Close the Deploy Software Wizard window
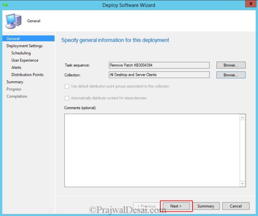The width and height of the screenshot is (258, 216). pos(251,4)
